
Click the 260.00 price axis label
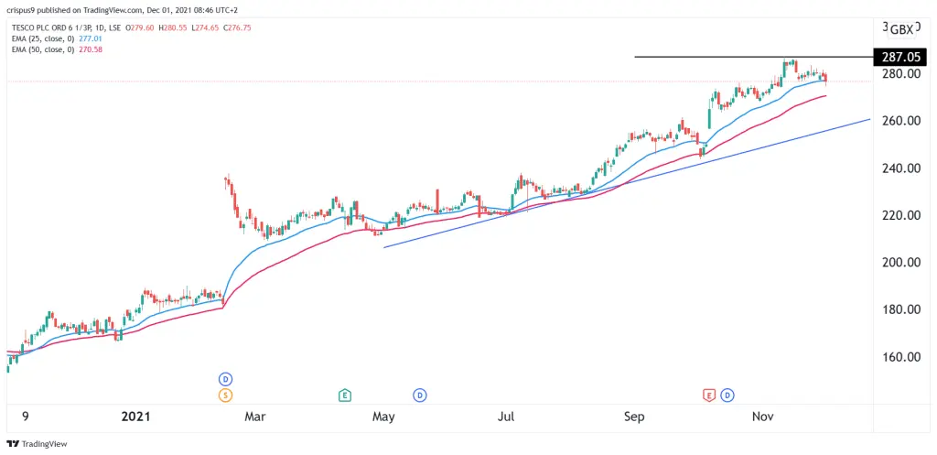900,121
